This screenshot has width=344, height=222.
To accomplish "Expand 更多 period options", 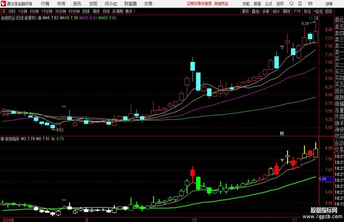I will [130, 11].
